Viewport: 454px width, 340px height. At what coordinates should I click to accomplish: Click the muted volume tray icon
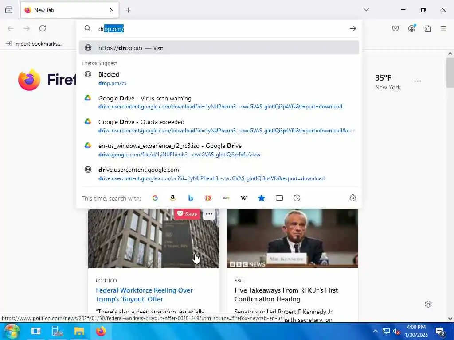[396, 331]
